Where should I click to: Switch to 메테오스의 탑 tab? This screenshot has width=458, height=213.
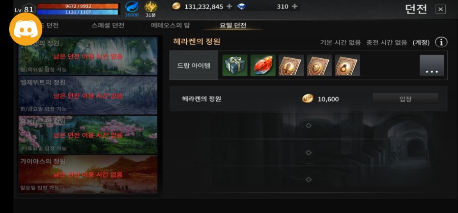pyautogui.click(x=170, y=25)
